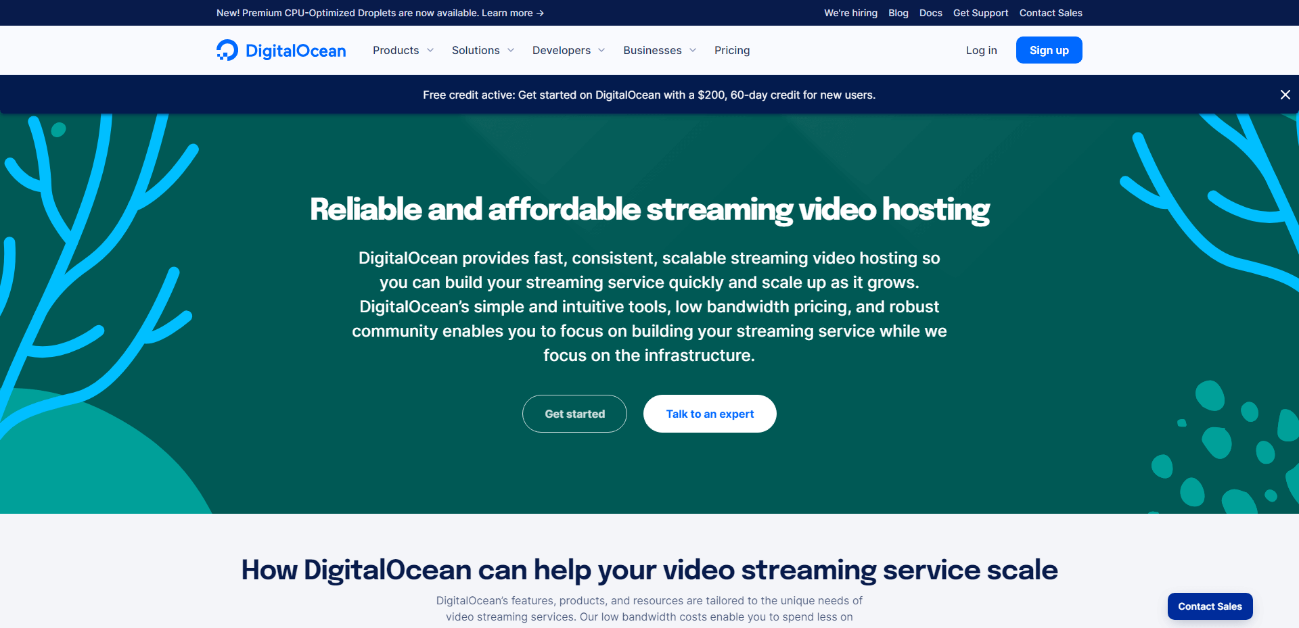Image resolution: width=1299 pixels, height=628 pixels.
Task: Open the Blog link
Action: click(898, 13)
